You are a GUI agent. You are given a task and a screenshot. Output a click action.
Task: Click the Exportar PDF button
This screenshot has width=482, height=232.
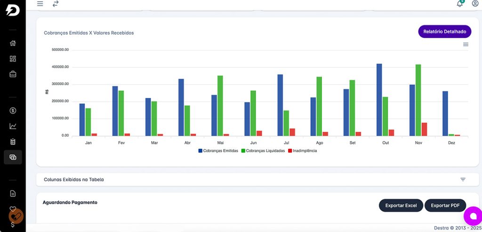tap(445, 206)
